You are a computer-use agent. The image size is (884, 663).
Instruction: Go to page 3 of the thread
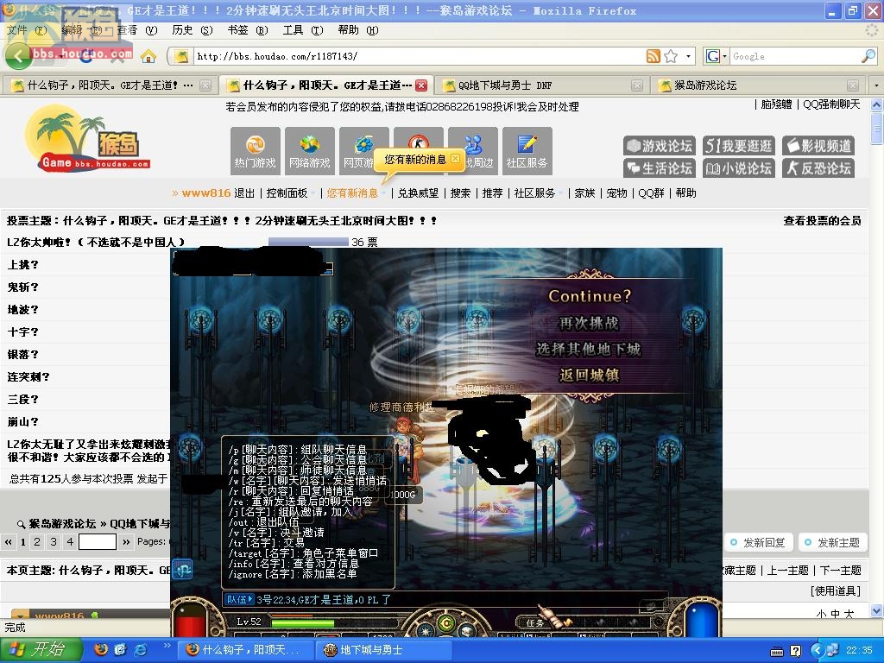pos(54,542)
